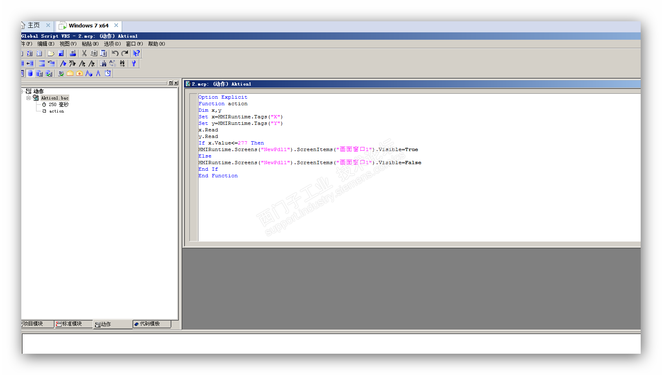Clear all bookmarks with the crossed flag icon
Viewport: 662px width, 375px height.
[73, 63]
